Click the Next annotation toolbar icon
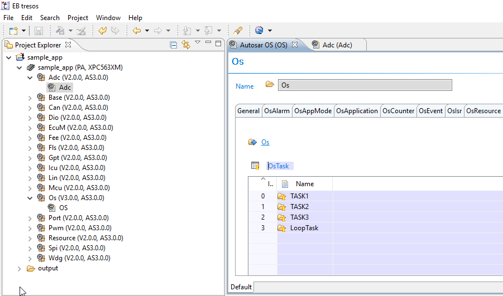This screenshot has width=503, height=296. tap(187, 31)
